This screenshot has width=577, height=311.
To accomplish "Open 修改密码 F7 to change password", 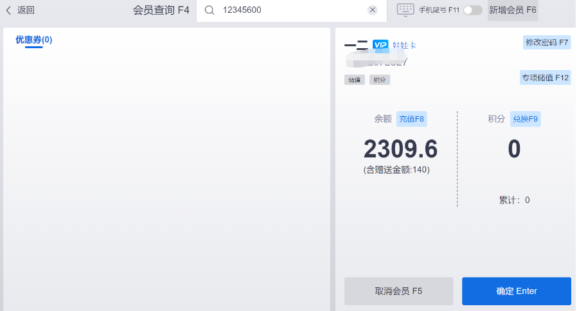I will click(x=547, y=42).
